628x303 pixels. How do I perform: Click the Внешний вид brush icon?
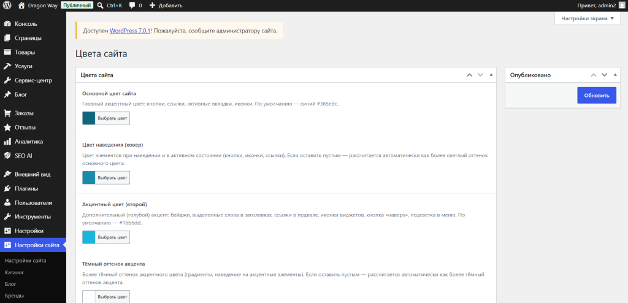pyautogui.click(x=7, y=174)
